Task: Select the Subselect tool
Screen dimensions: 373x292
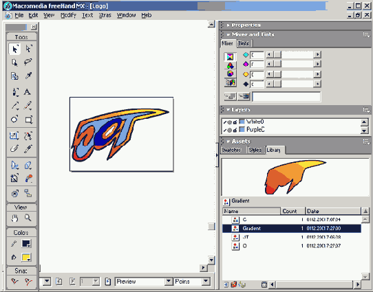Action: (28, 49)
